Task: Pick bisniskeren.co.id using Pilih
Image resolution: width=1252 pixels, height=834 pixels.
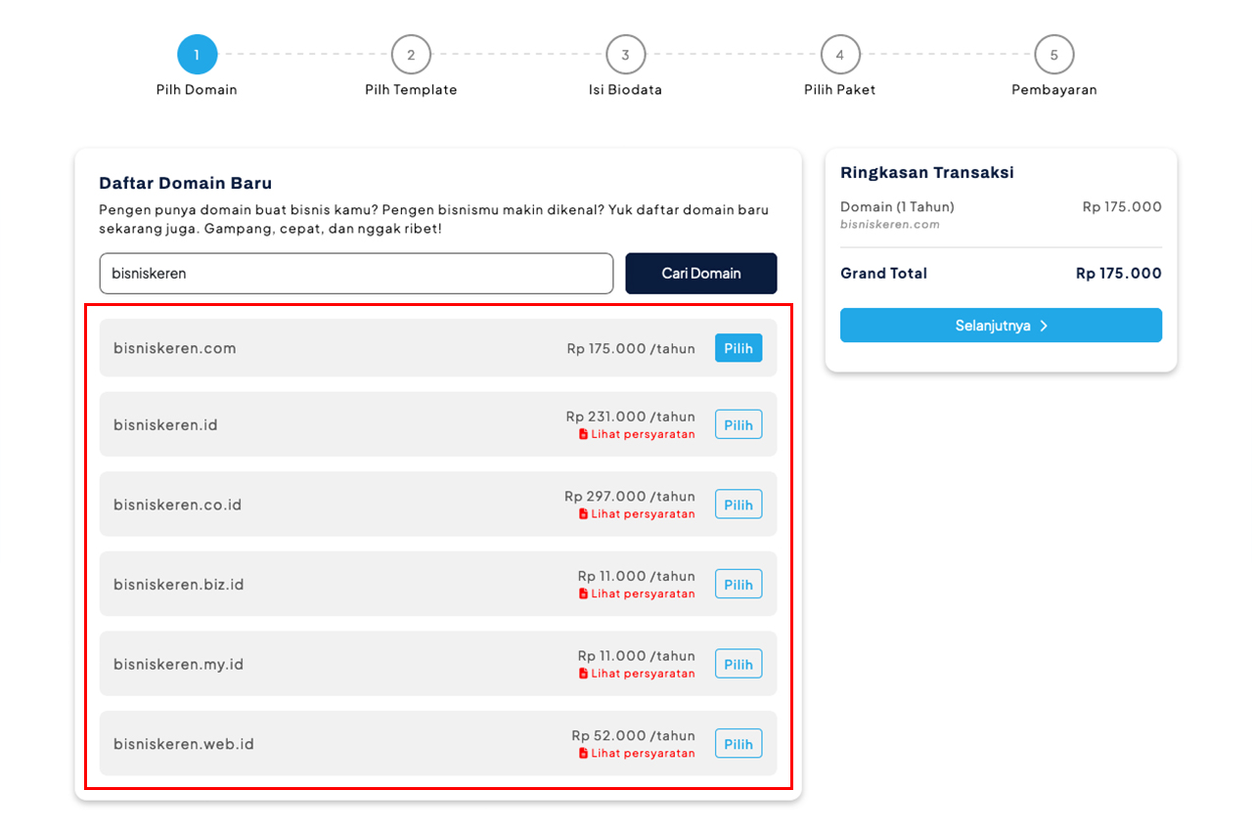Action: pyautogui.click(x=738, y=505)
